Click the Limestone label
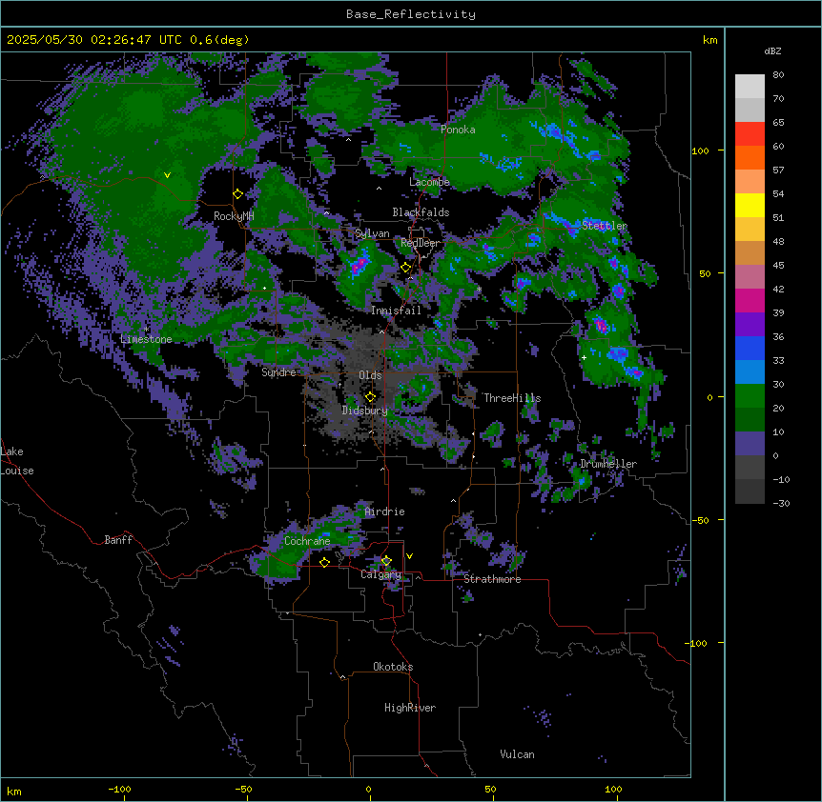The width and height of the screenshot is (822, 802). tap(146, 339)
